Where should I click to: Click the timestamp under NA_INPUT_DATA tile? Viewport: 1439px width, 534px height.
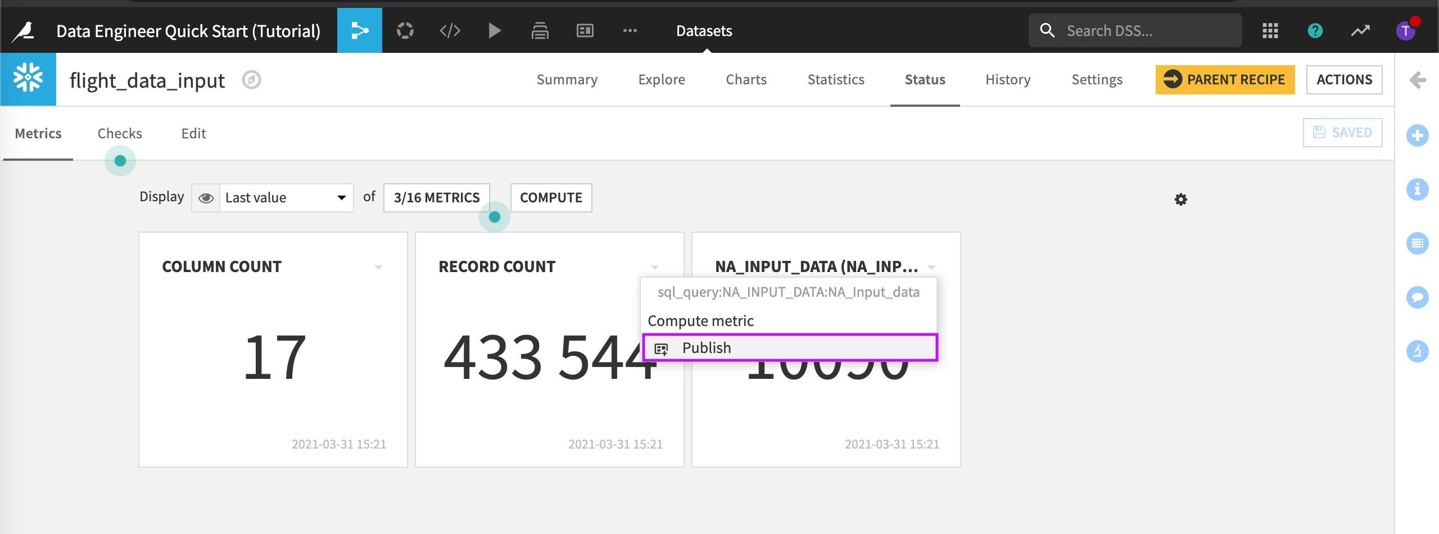[892, 444]
